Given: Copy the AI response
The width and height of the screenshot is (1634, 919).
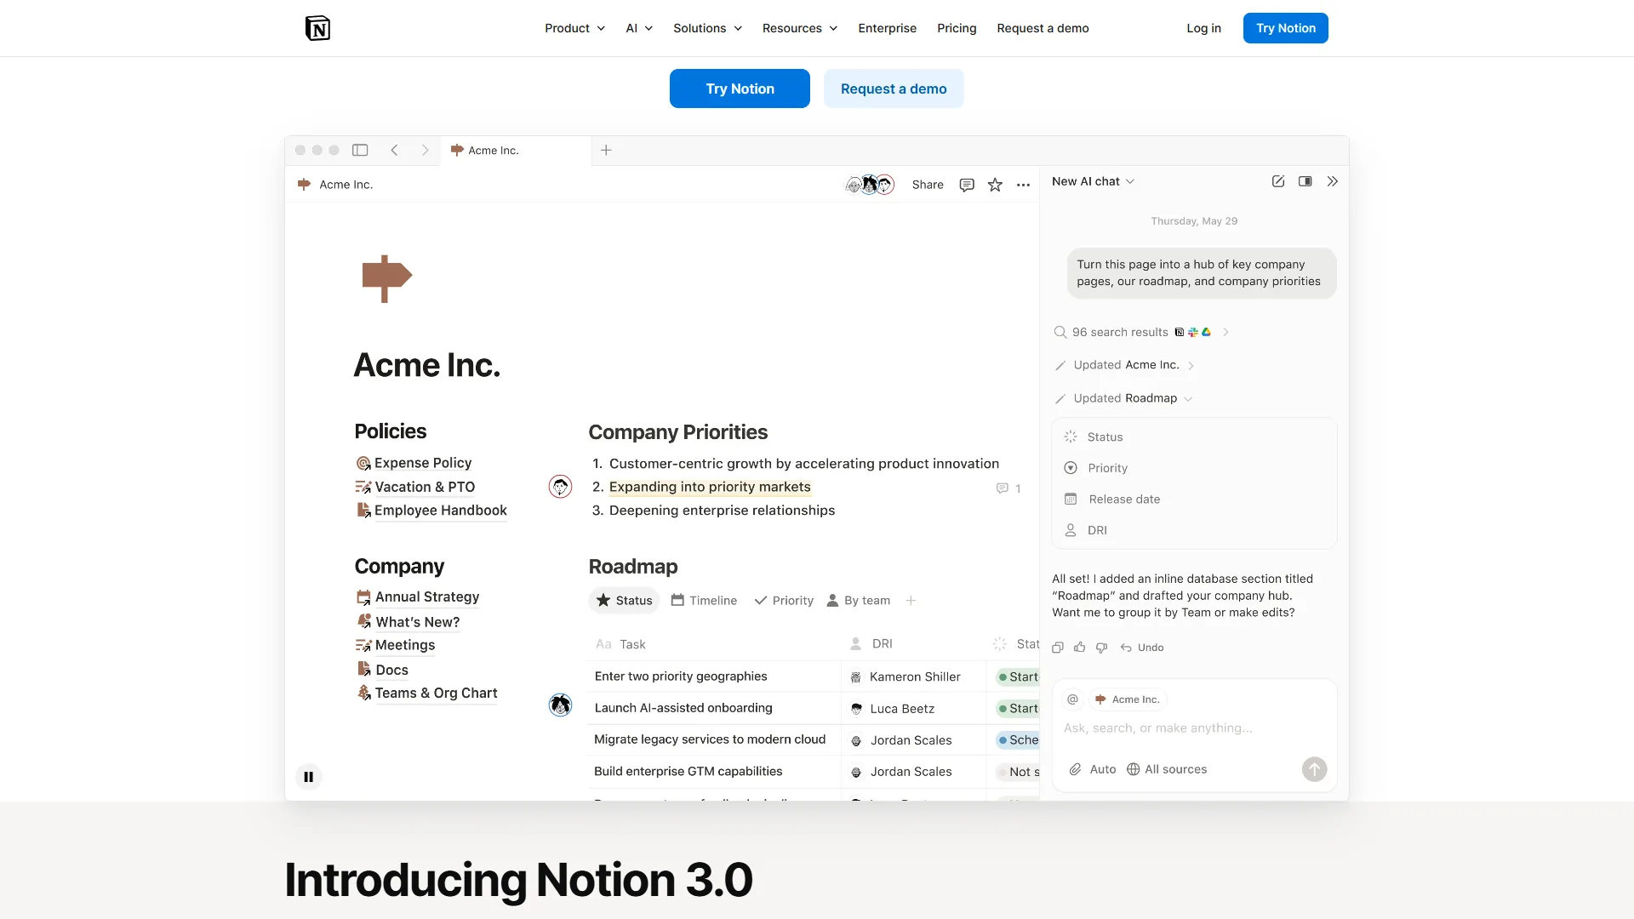Looking at the screenshot, I should point(1058,648).
